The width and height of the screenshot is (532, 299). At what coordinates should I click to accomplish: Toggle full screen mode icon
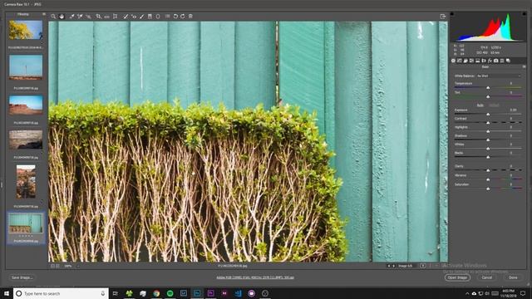[442, 17]
